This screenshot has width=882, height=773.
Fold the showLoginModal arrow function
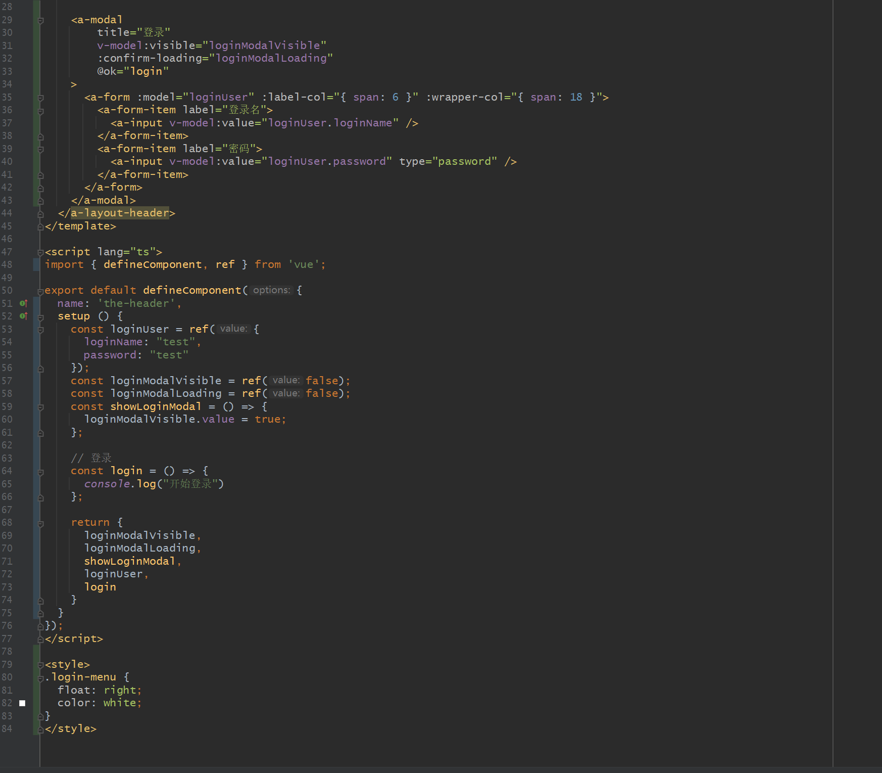(x=41, y=407)
